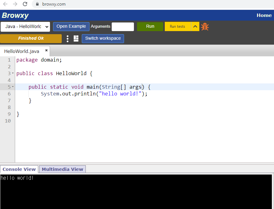
Task: Click "System" on line 6
Action: tap(50, 94)
